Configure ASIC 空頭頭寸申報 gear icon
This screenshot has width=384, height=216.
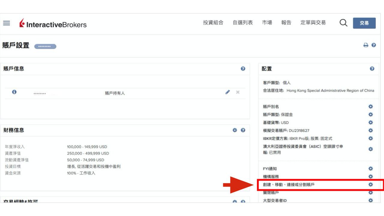click(x=370, y=149)
